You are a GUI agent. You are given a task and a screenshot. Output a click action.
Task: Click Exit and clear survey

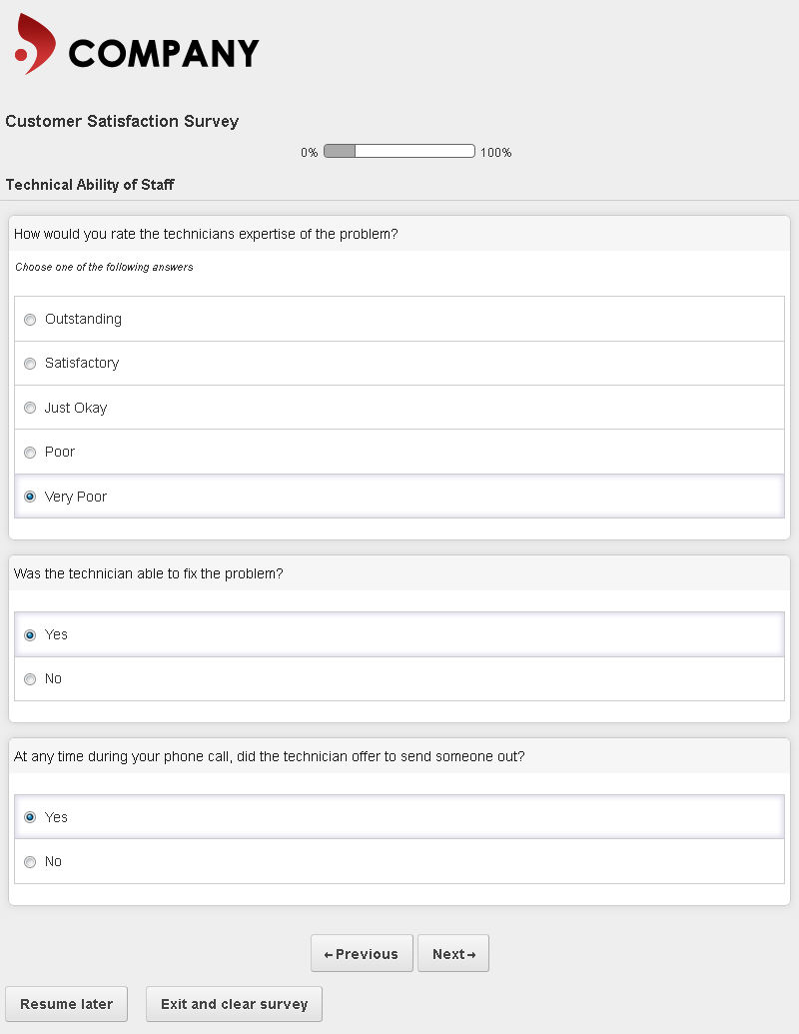[x=234, y=1004]
